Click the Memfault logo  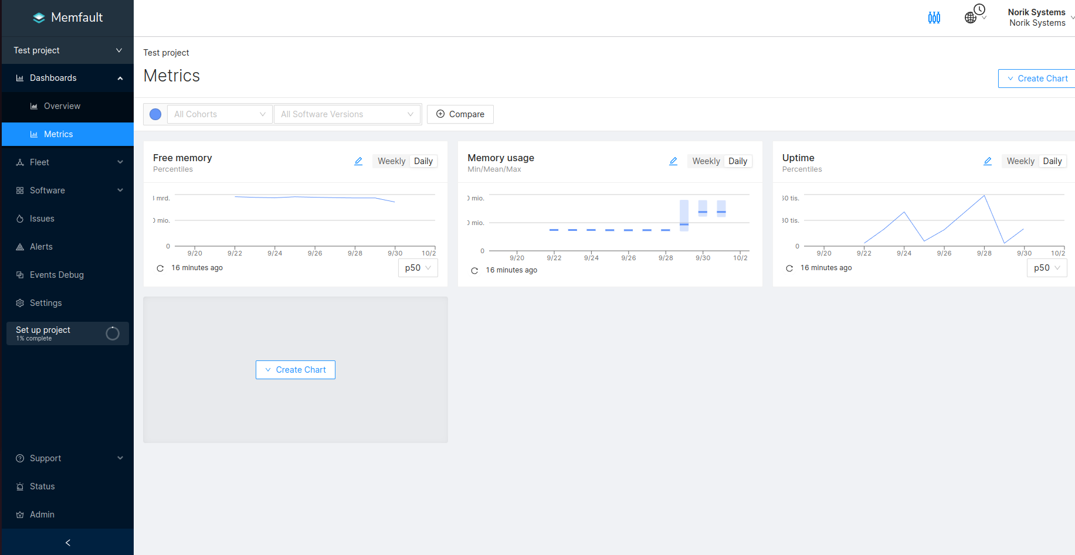coord(67,18)
